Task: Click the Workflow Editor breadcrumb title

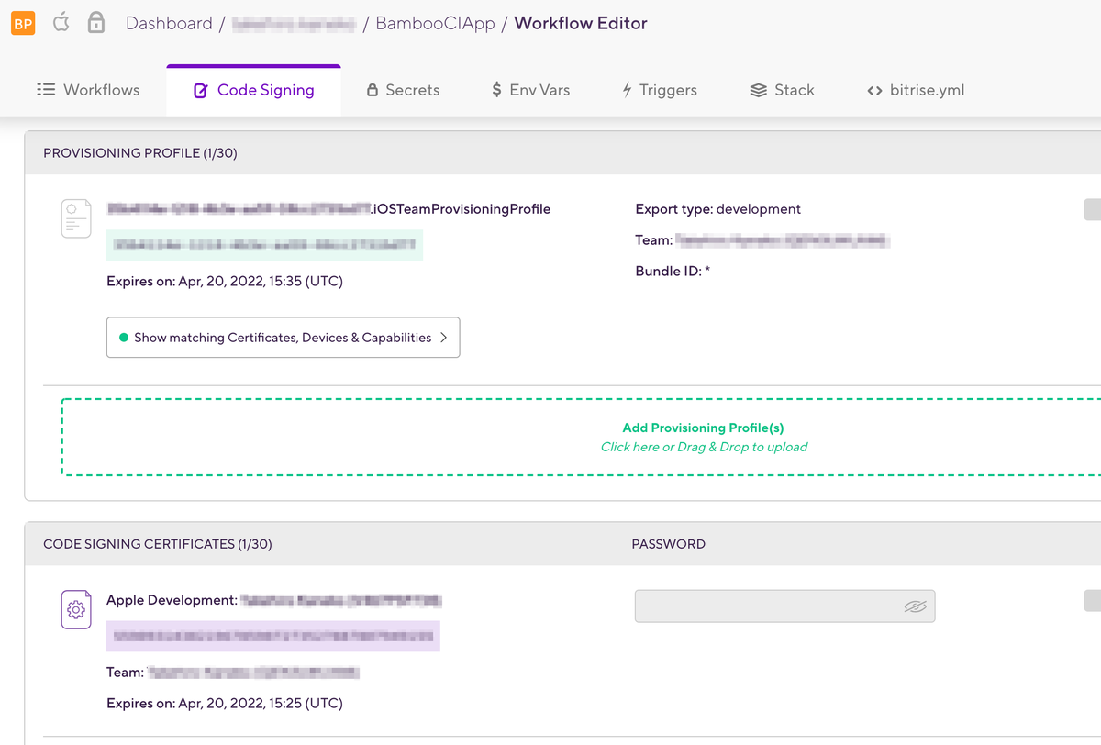Action: click(581, 24)
